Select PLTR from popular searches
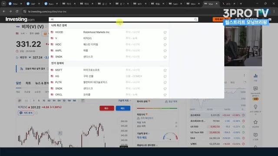This screenshot has width=278, height=156. pos(109,82)
